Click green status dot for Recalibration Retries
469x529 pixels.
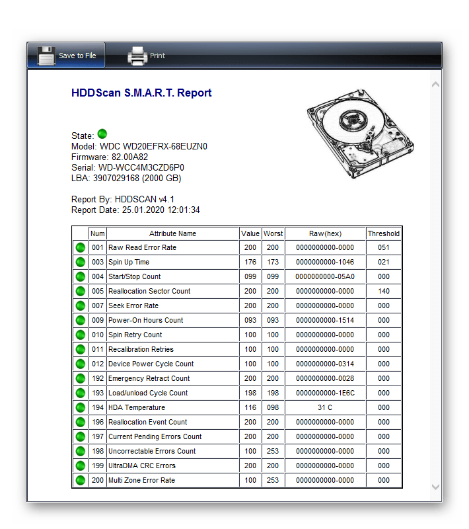(x=81, y=349)
